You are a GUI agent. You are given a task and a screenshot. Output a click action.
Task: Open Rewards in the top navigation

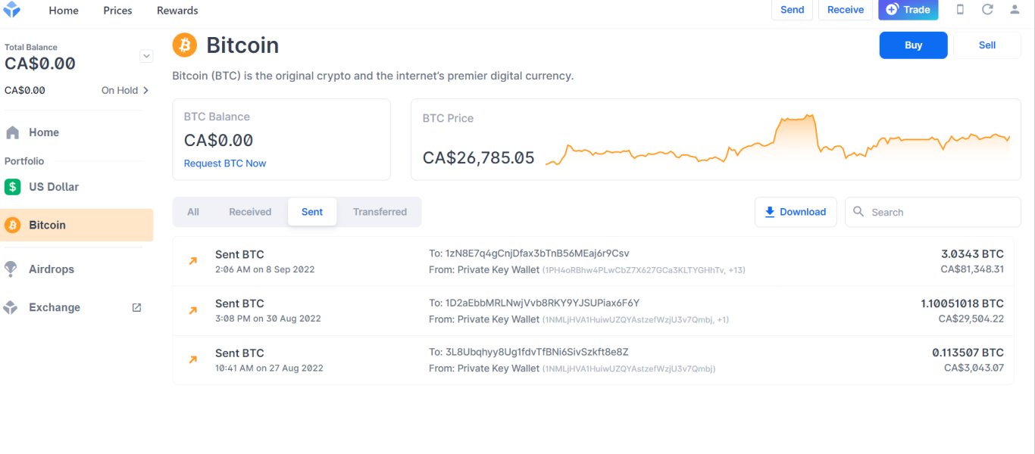(x=177, y=11)
